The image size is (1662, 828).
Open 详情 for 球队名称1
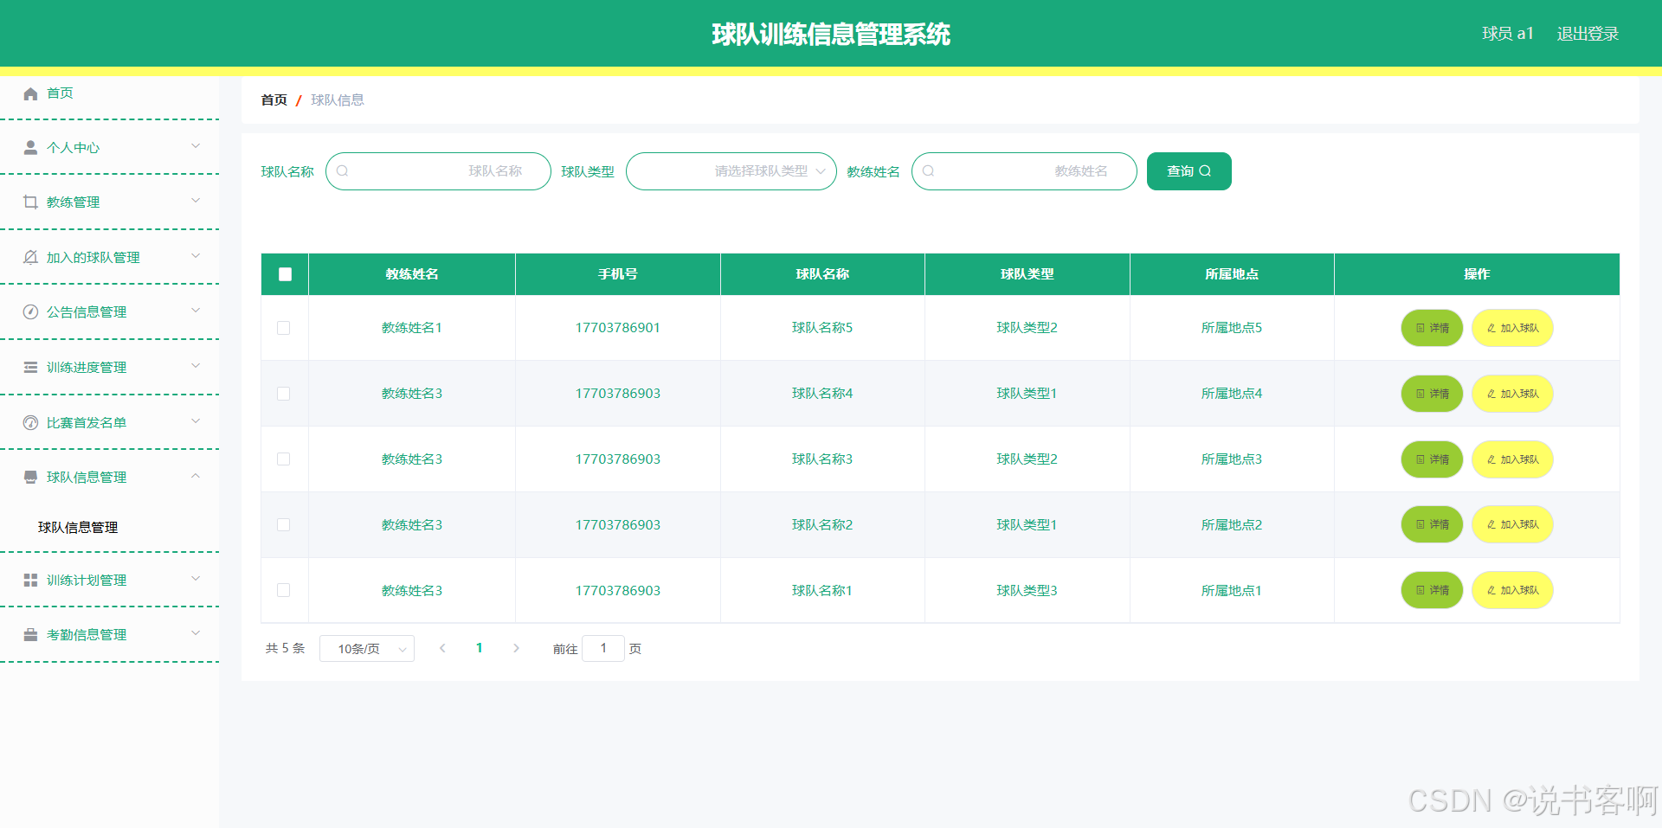click(1432, 590)
